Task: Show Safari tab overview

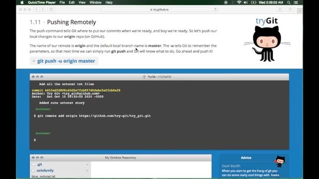Action: 290,9
